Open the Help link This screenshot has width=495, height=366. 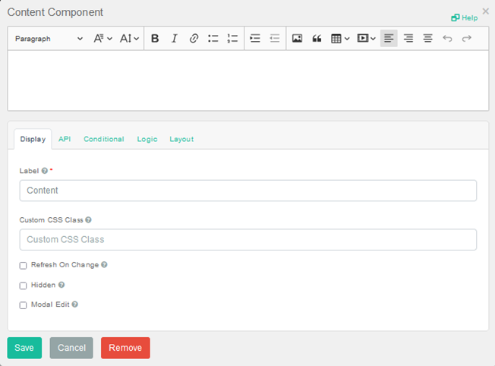[x=465, y=17]
